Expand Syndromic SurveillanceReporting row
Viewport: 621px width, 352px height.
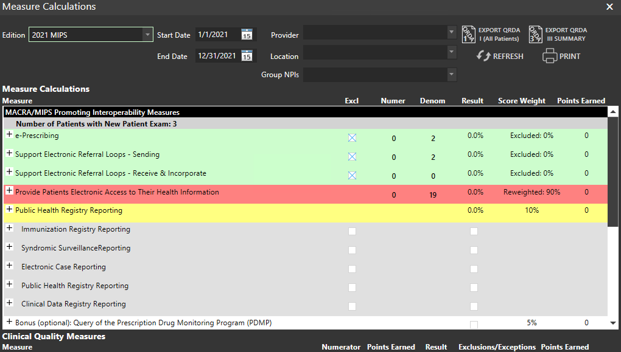click(x=10, y=246)
